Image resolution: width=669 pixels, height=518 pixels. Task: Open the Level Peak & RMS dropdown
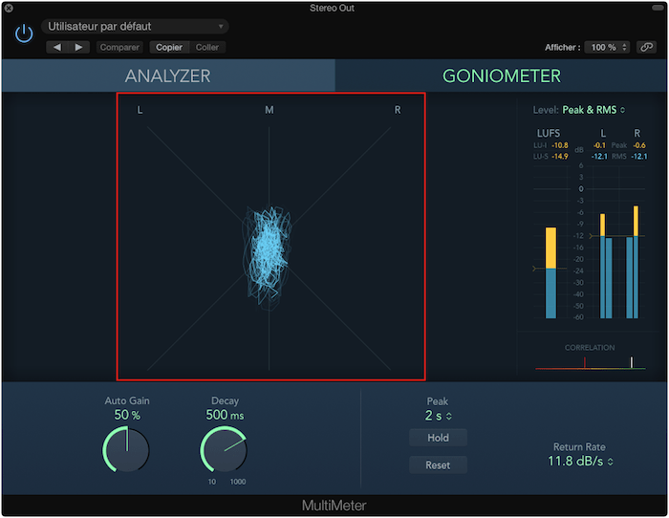click(x=593, y=110)
